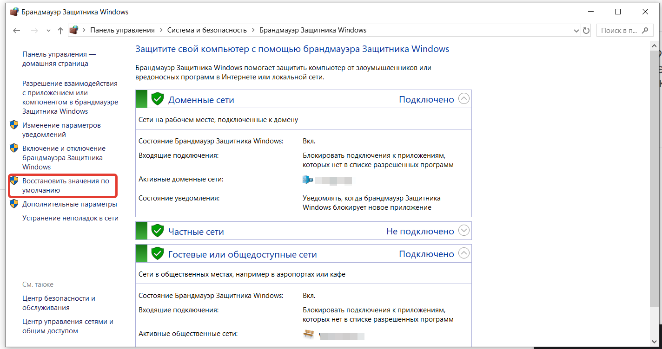
Task: Click green shield of 'Гостевые или общедоступные сети'
Action: coord(158,253)
